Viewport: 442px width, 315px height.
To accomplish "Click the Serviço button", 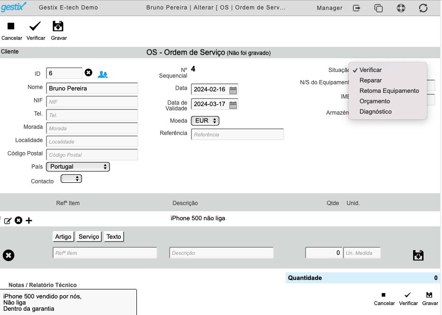I will coord(89,237).
